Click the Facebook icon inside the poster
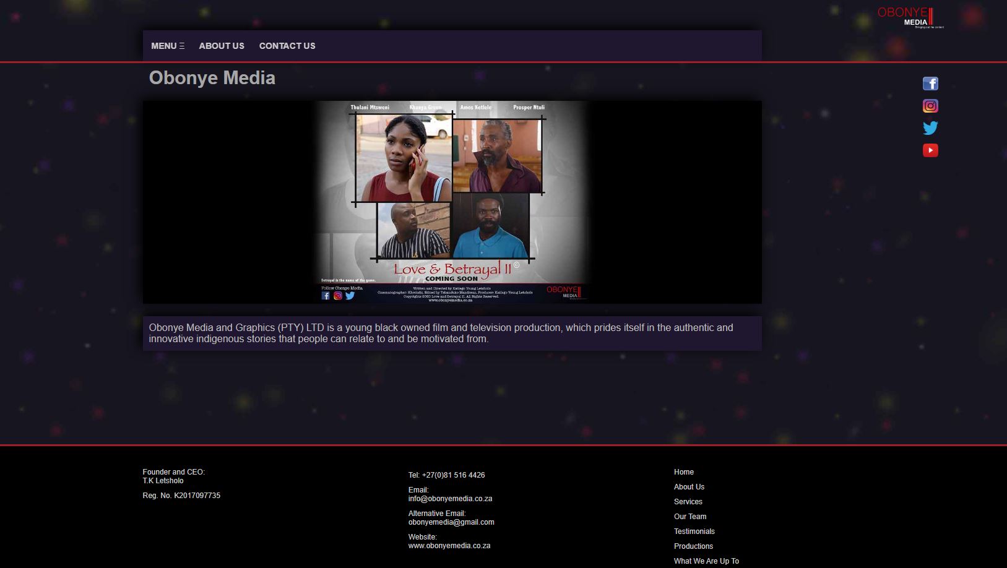 tap(326, 296)
